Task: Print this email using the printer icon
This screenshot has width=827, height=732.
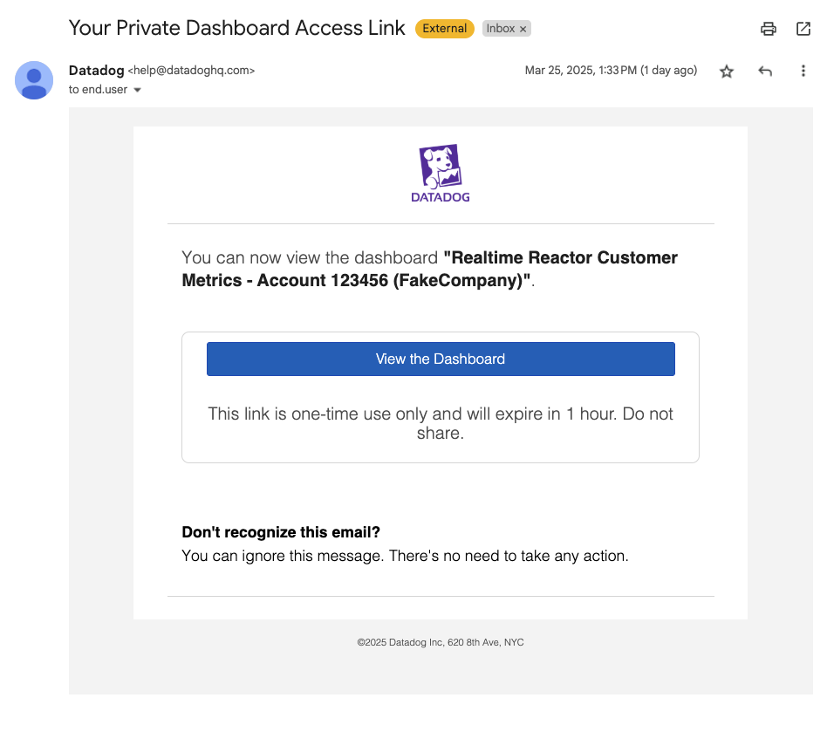Action: (x=769, y=29)
